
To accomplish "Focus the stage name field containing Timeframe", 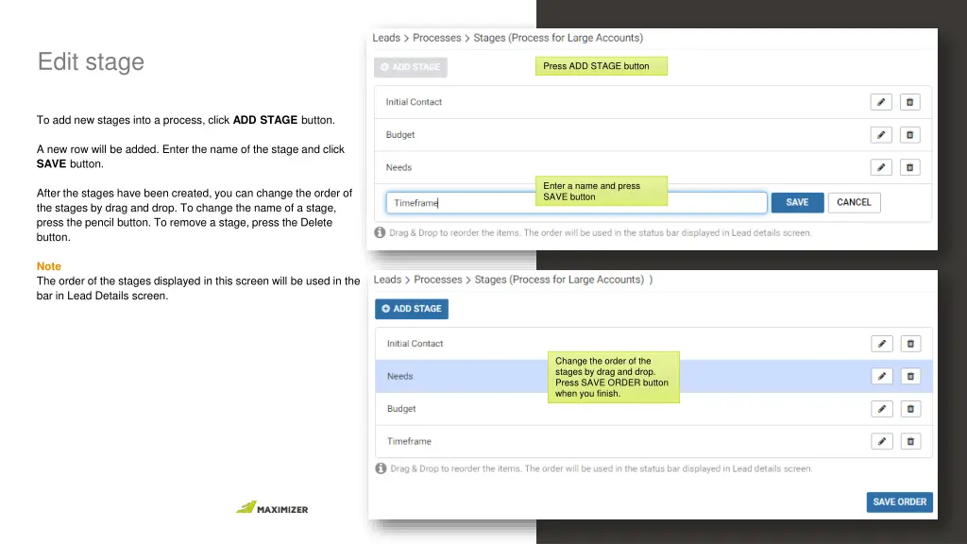I will click(x=576, y=203).
